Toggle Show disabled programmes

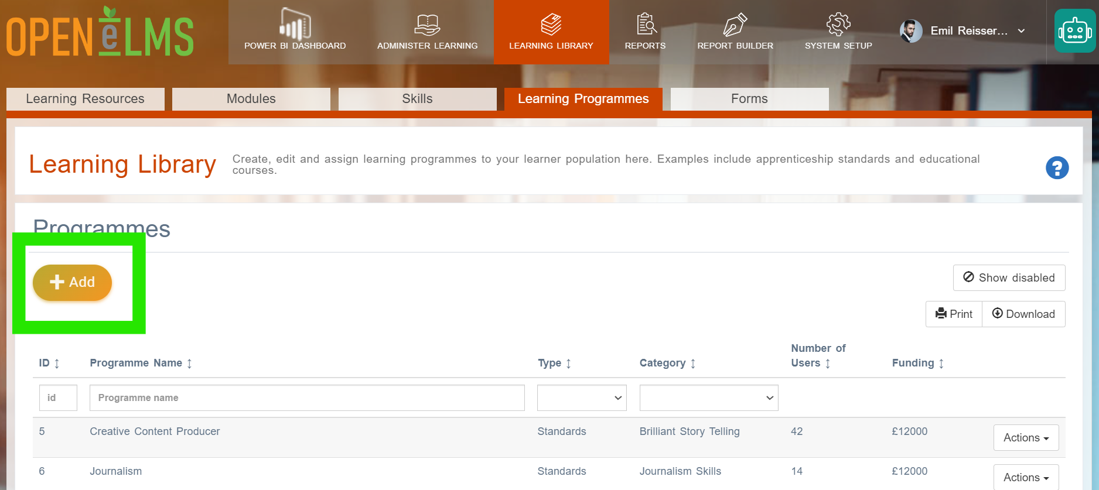pyautogui.click(x=1009, y=277)
